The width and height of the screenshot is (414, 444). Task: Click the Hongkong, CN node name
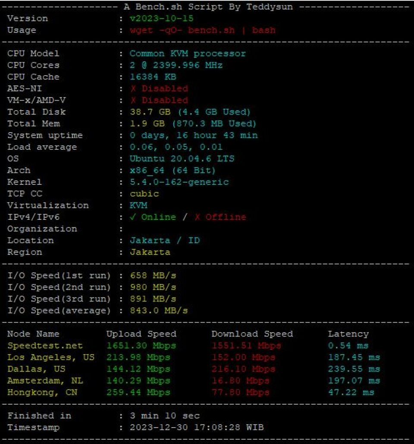[42, 393]
